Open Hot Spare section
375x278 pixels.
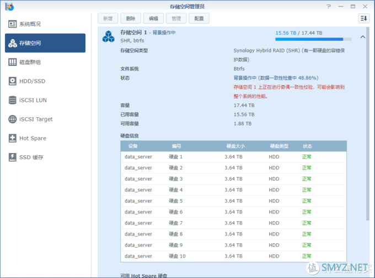tap(45, 138)
